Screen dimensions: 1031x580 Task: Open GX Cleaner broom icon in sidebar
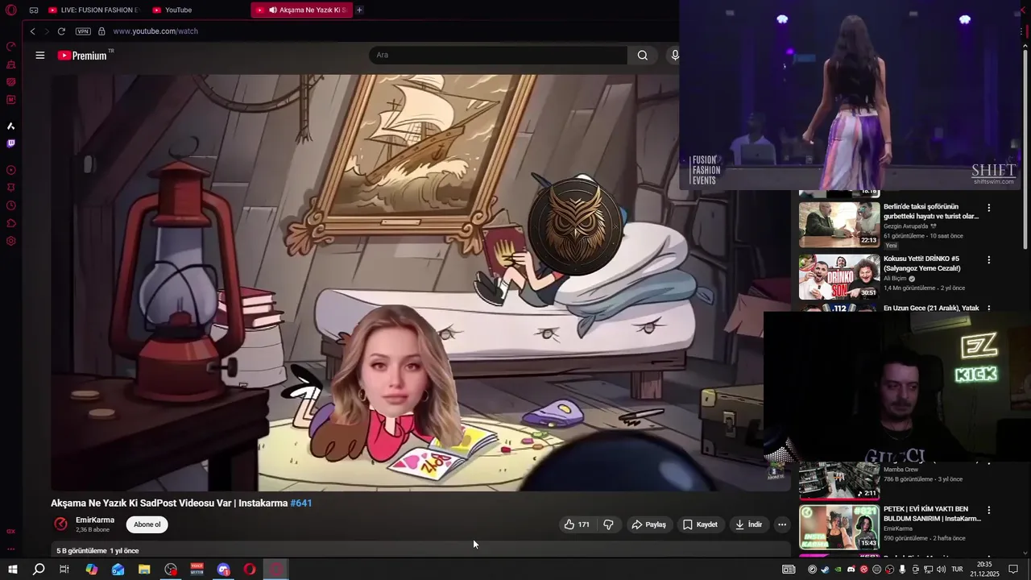[x=11, y=64]
